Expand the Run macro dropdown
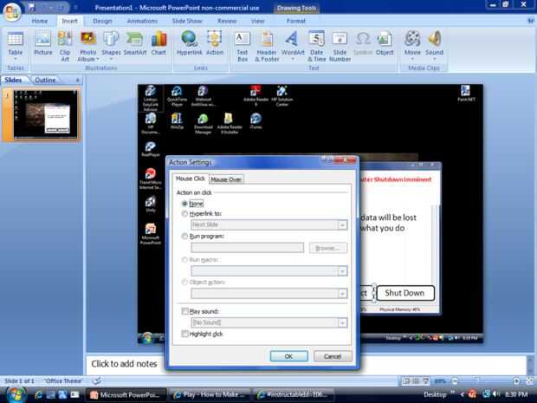This screenshot has width=537, height=403. [342, 271]
